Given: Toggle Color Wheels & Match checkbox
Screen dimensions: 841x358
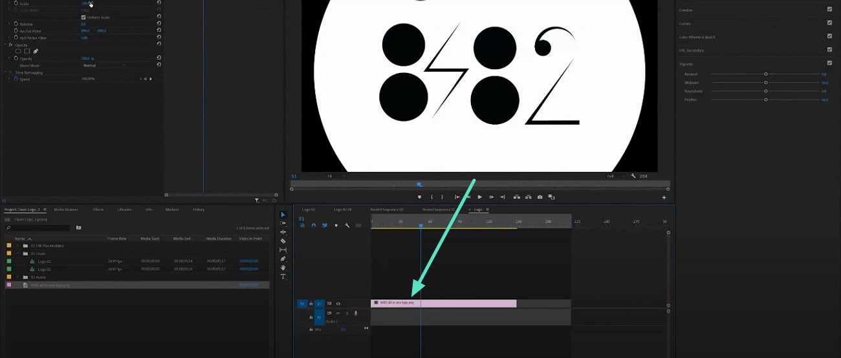Looking at the screenshot, I should 829,36.
